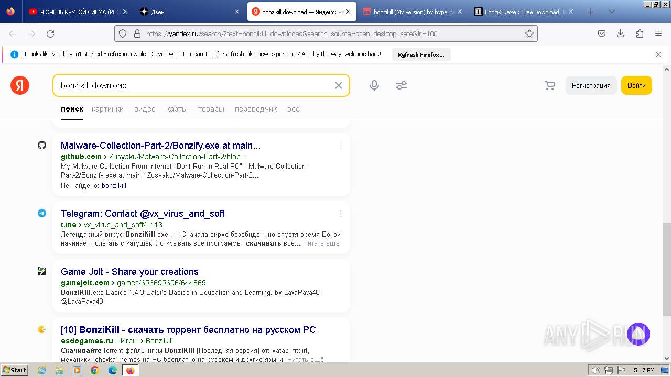Select the переводчик search tab
The image size is (671, 377).
point(256,109)
